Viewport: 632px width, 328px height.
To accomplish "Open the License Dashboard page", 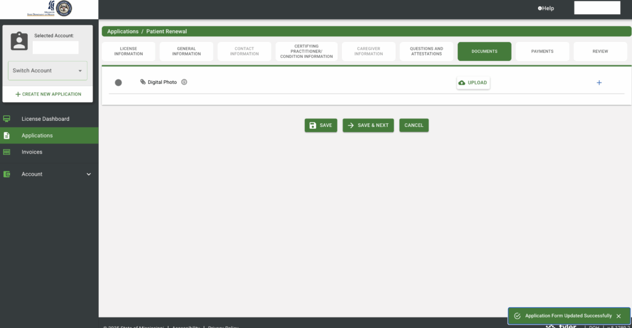I will point(45,119).
